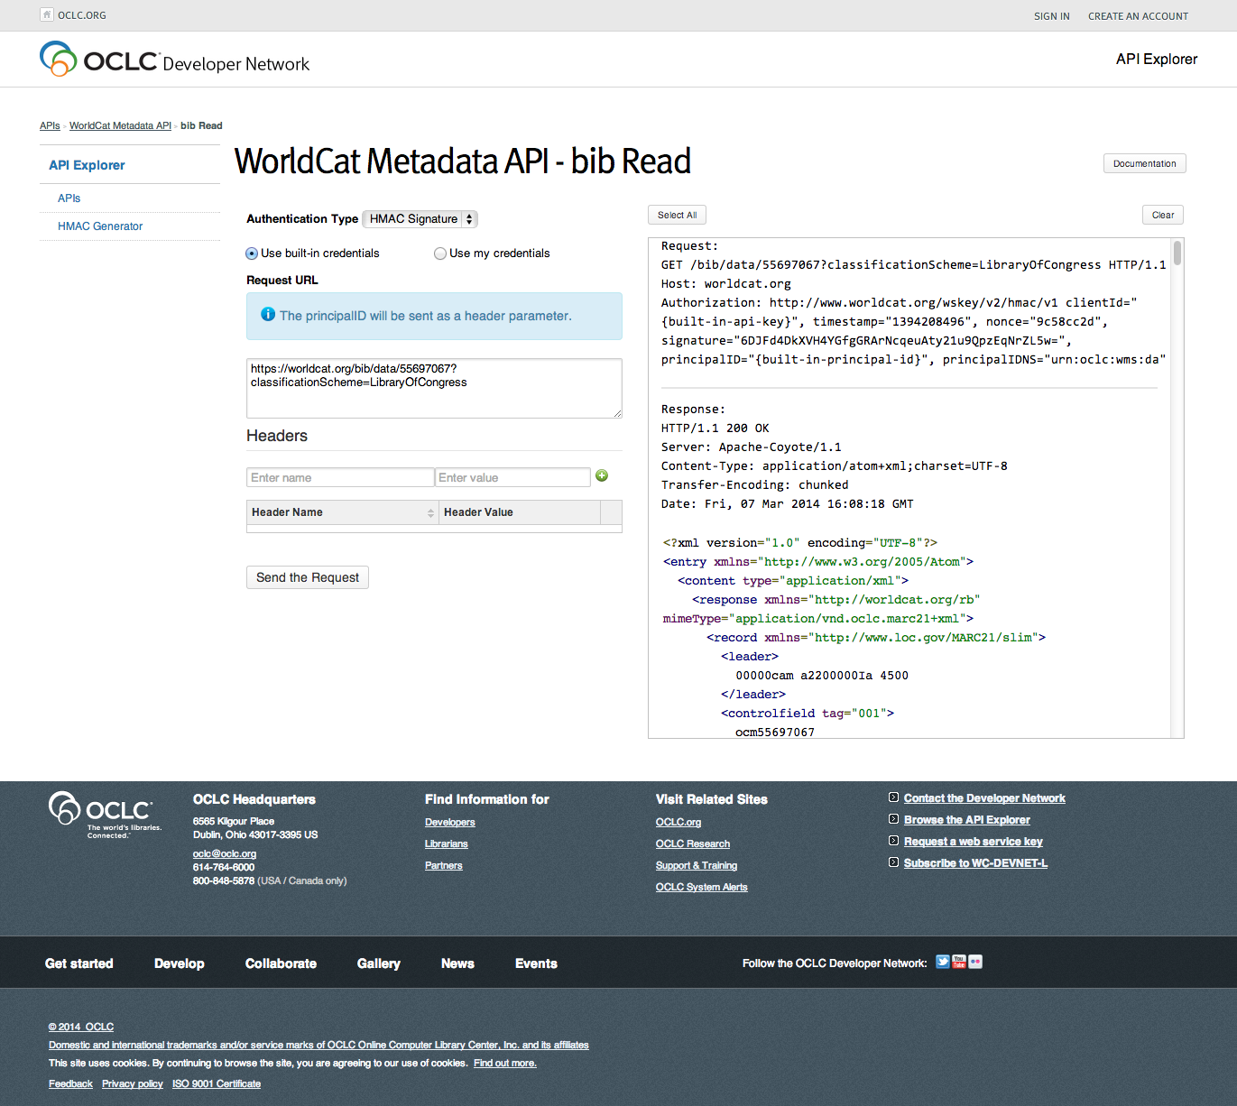The width and height of the screenshot is (1237, 1106).
Task: Click OCLC.ORG link in top bar
Action: pos(82,15)
